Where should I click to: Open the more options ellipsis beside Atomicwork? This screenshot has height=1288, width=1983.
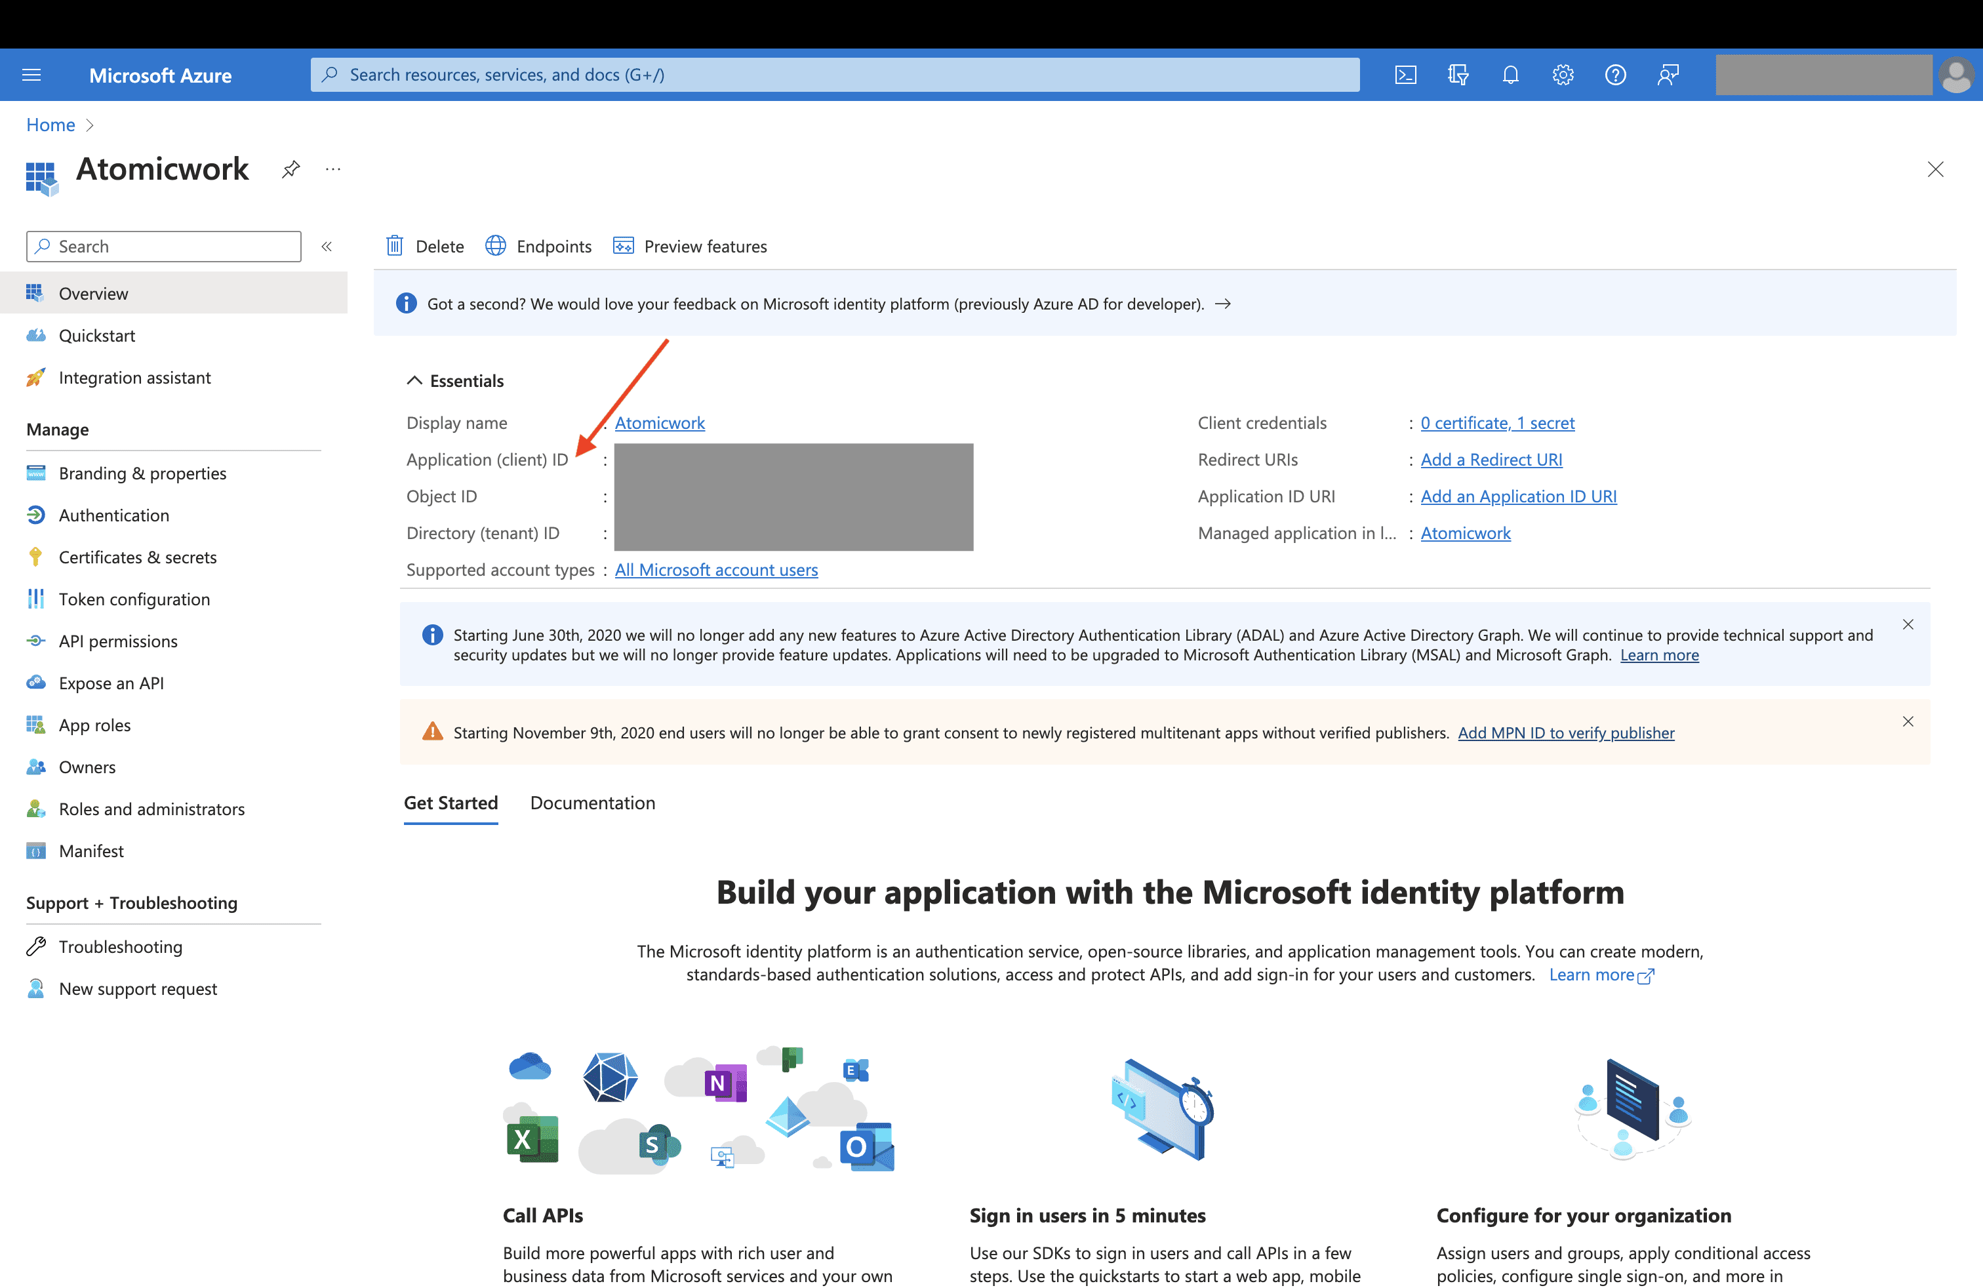point(333,169)
